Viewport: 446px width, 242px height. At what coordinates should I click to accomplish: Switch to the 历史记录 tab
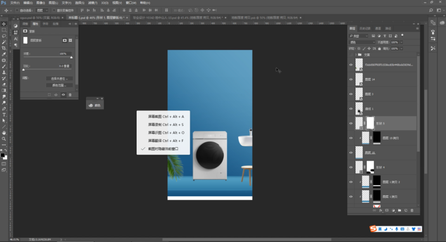(365, 28)
